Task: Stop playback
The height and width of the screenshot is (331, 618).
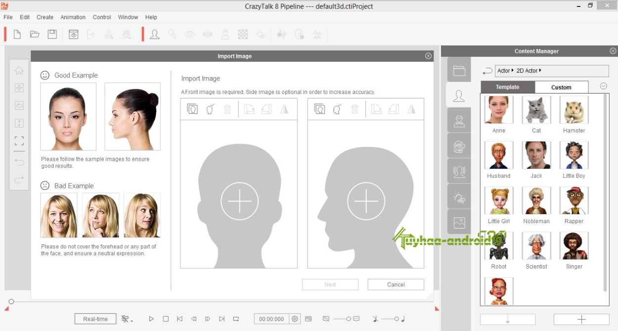Action: 166,319
